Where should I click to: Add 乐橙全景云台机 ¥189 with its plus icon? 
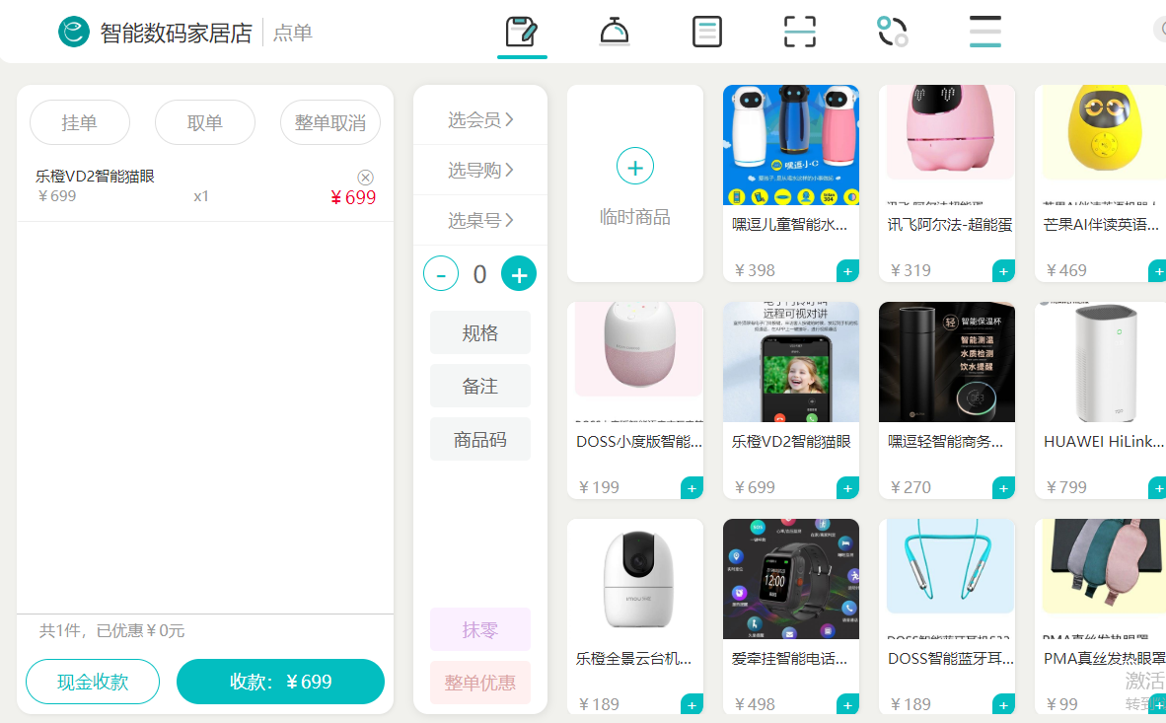click(x=692, y=705)
